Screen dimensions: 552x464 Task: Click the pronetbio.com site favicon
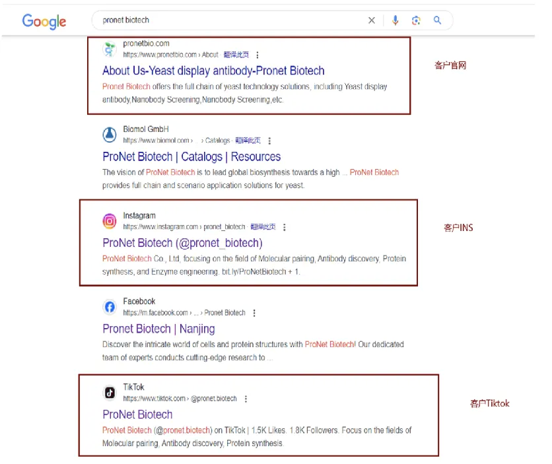click(110, 49)
